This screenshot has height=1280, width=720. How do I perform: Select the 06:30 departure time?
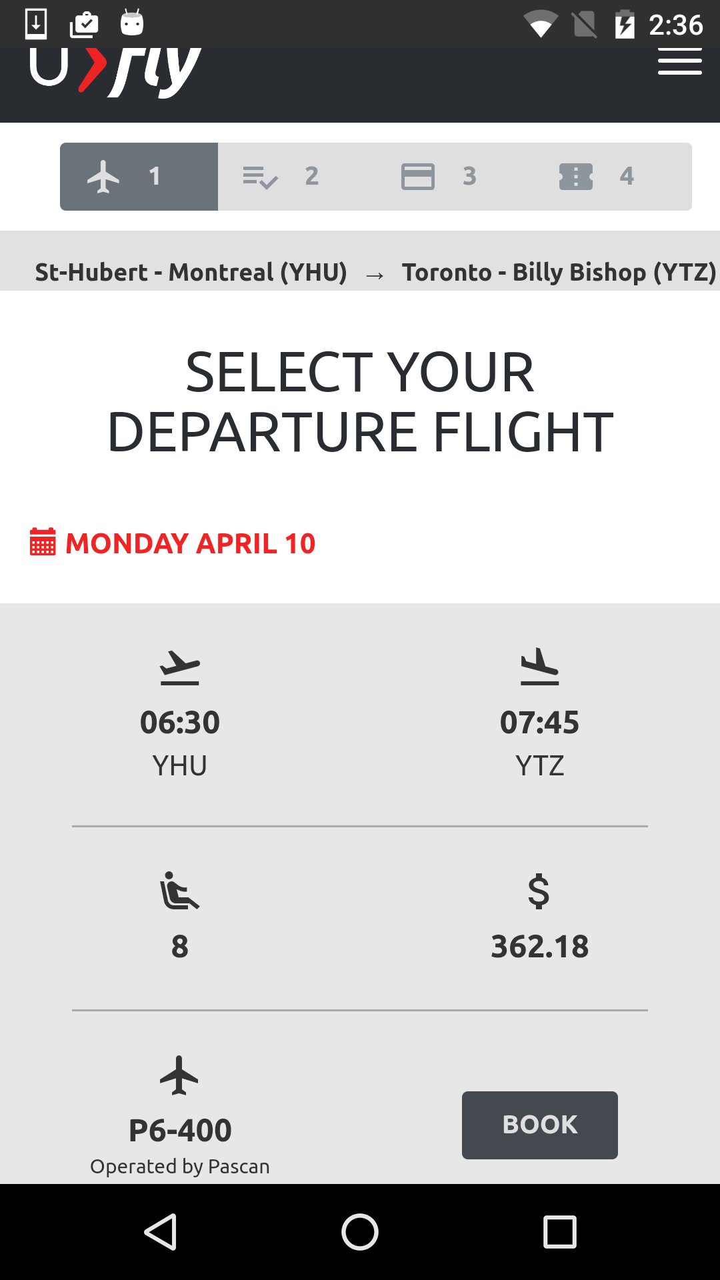(180, 722)
